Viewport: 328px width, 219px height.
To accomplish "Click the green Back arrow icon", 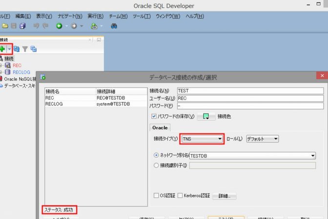I will (x=59, y=26).
